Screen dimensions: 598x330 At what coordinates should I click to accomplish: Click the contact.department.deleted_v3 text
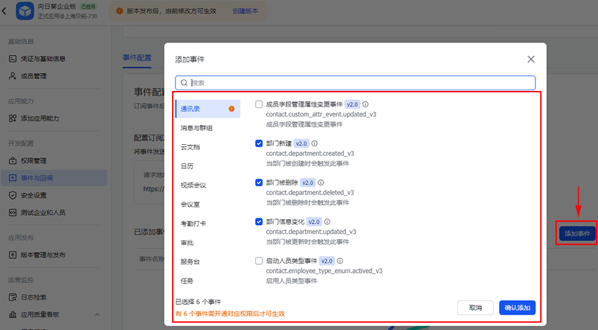(310, 193)
